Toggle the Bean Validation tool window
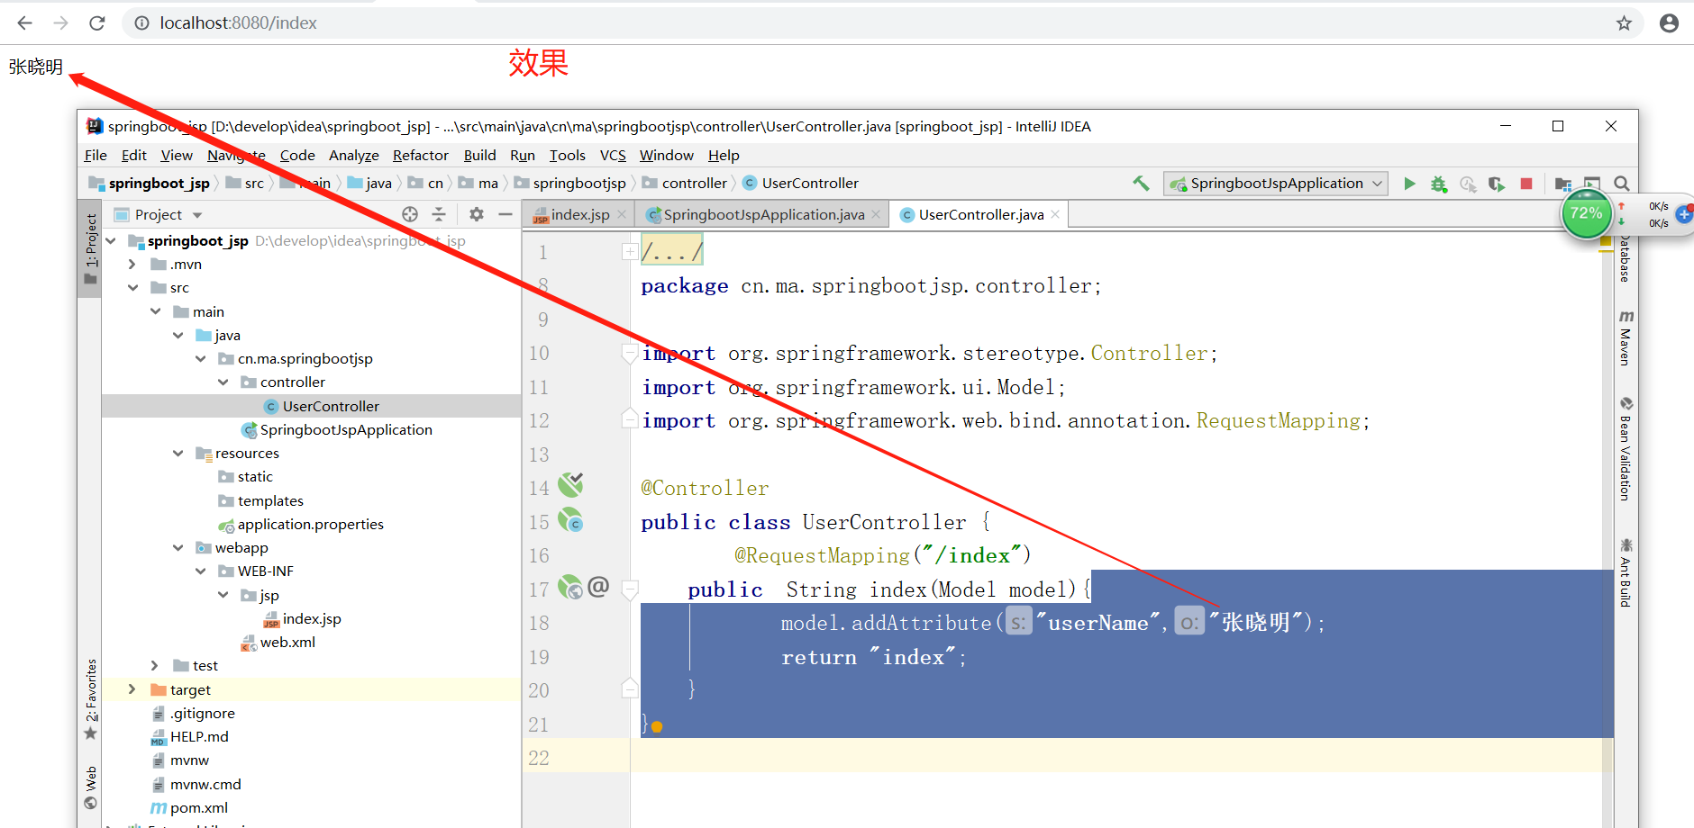This screenshot has width=1694, height=828. coord(1626,448)
